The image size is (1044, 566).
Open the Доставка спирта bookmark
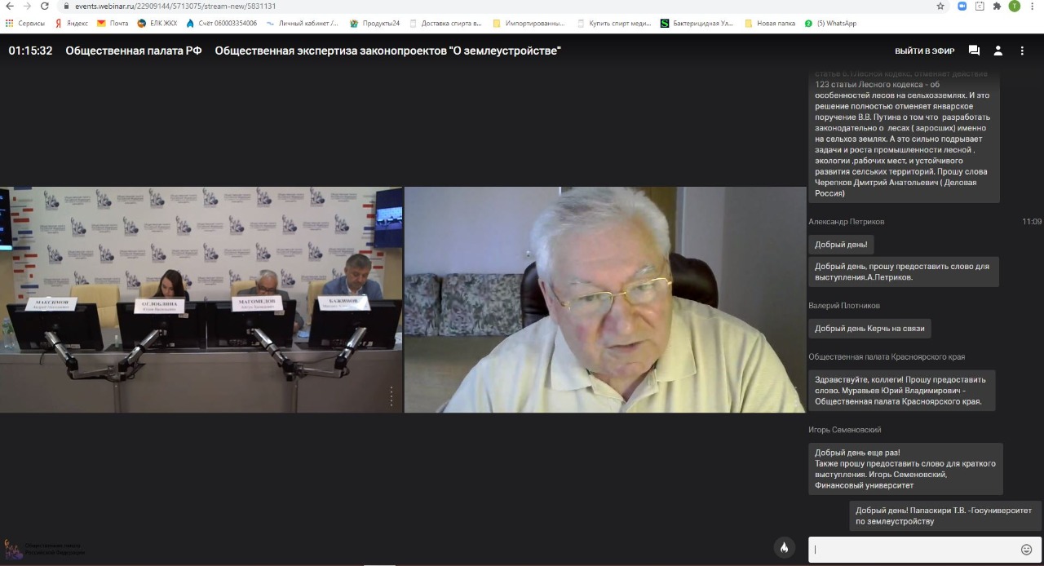pyautogui.click(x=445, y=24)
